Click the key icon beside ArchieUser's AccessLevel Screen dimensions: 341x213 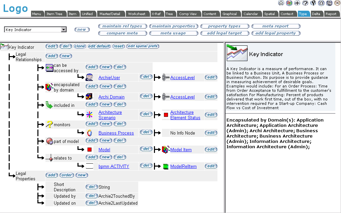(x=166, y=77)
